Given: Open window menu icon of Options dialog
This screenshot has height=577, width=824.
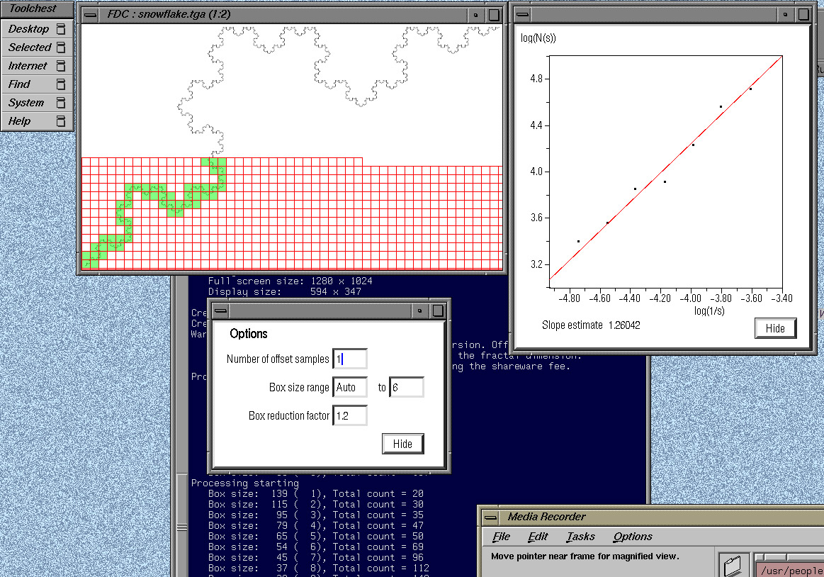Looking at the screenshot, I should point(221,310).
